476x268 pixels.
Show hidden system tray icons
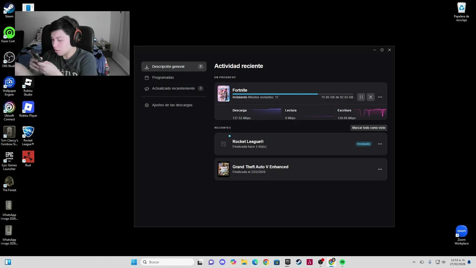(414, 262)
